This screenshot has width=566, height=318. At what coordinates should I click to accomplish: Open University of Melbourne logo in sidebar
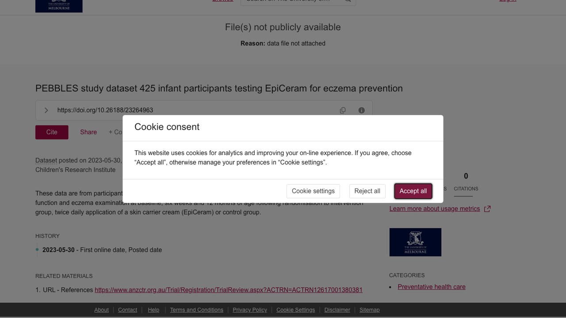pos(415,242)
